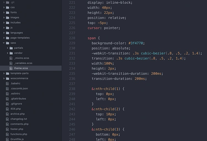Click the _variables.scss file icon
This screenshot has height=141, width=207.
11,63
